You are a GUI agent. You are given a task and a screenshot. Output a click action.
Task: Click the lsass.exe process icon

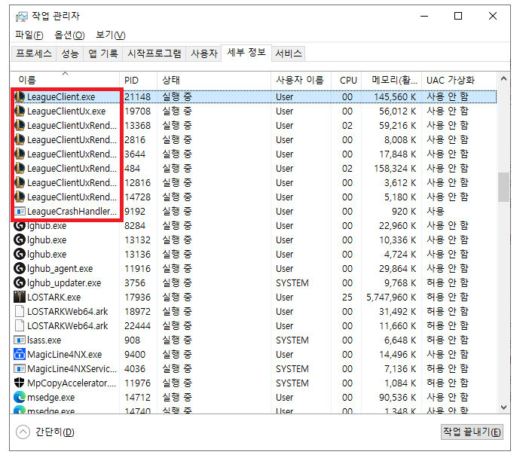click(x=20, y=340)
